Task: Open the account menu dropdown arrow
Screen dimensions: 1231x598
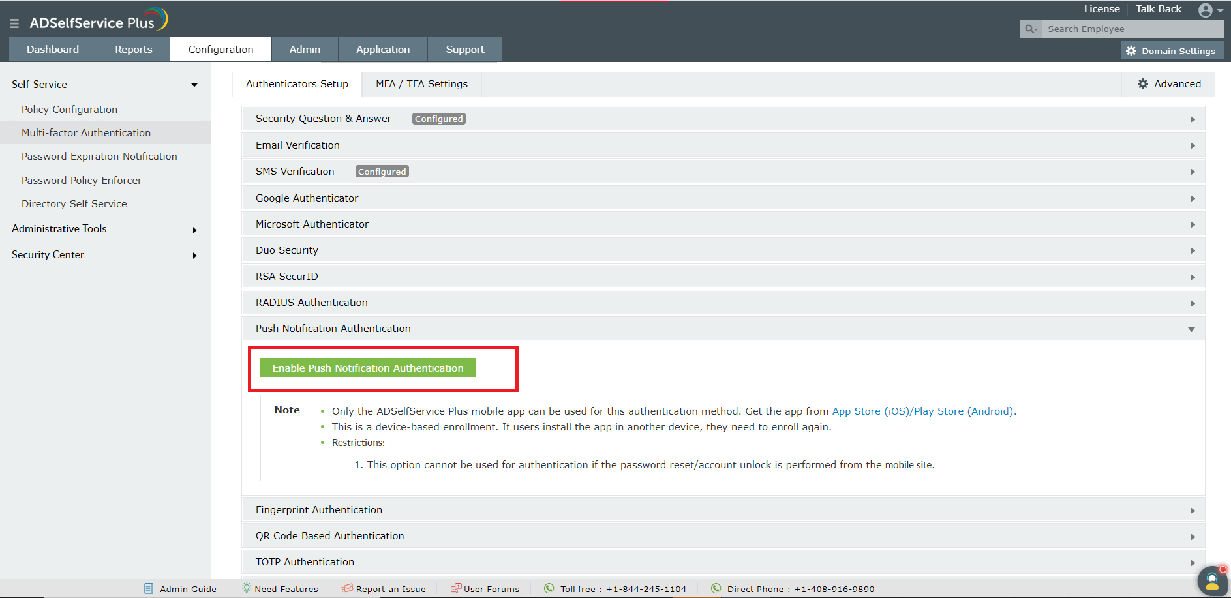Action: coord(1220,11)
